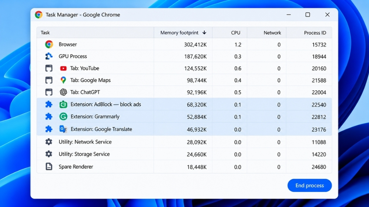369x207 pixels.
Task: Select the Extension: Grammarly task
Action: [x=184, y=116]
